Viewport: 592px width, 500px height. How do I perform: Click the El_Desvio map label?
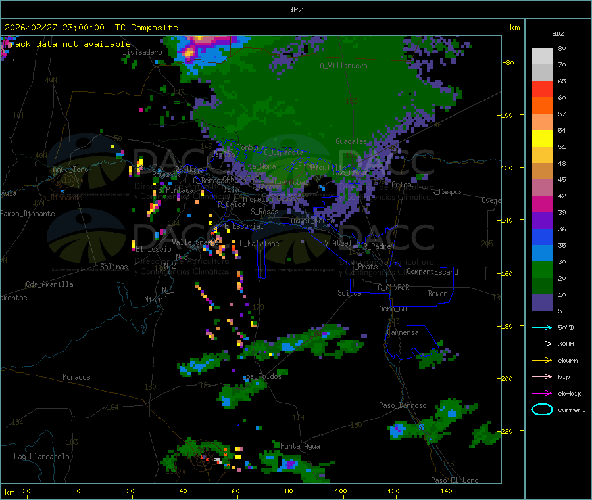click(154, 249)
